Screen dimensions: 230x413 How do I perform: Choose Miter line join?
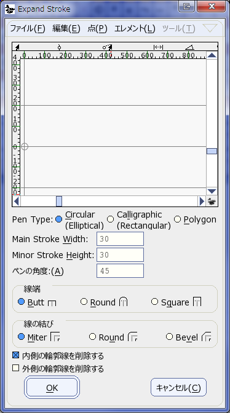[x=21, y=337]
